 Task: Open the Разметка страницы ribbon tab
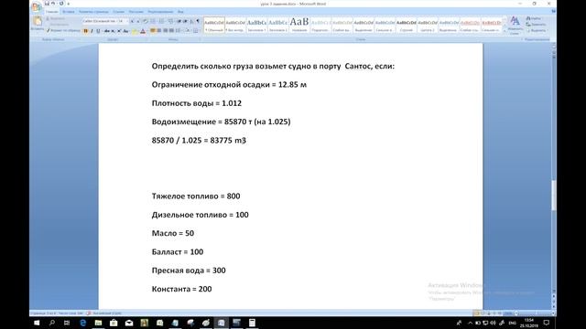(x=93, y=12)
